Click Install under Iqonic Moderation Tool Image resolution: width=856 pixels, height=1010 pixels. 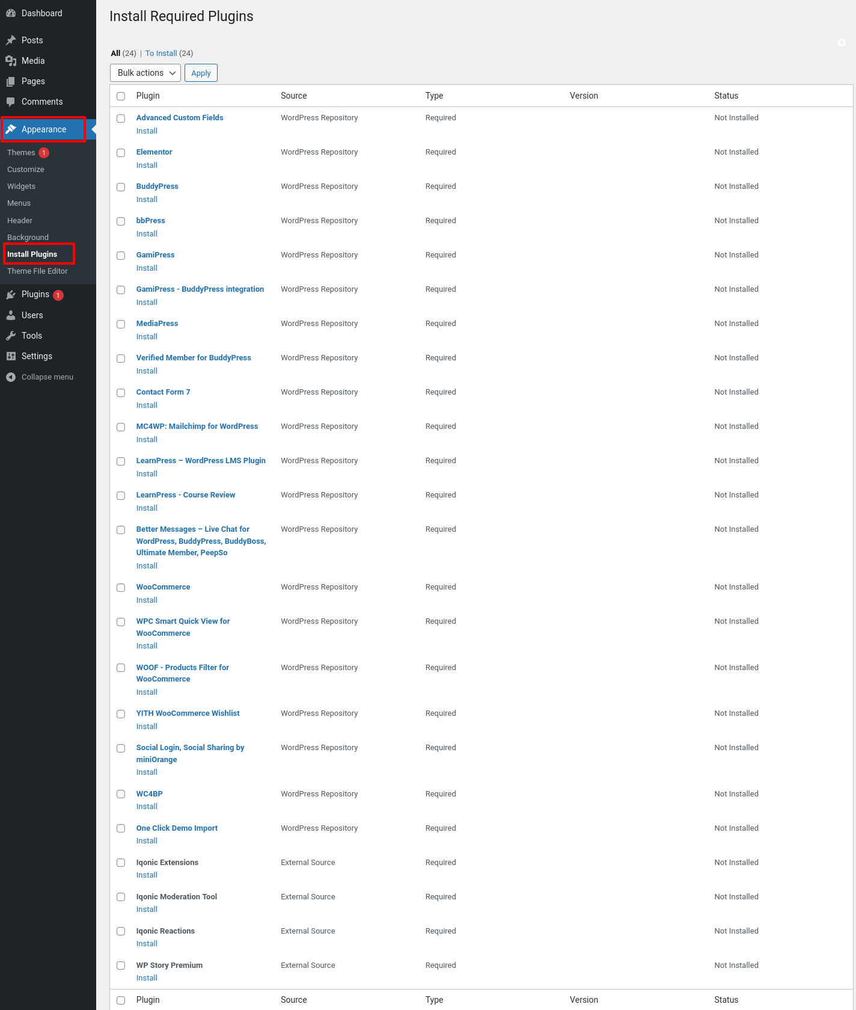[147, 910]
